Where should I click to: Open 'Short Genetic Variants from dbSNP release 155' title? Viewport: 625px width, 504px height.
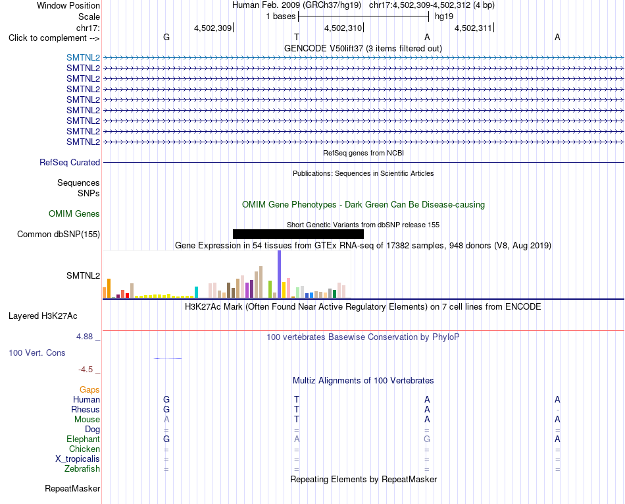coord(363,225)
